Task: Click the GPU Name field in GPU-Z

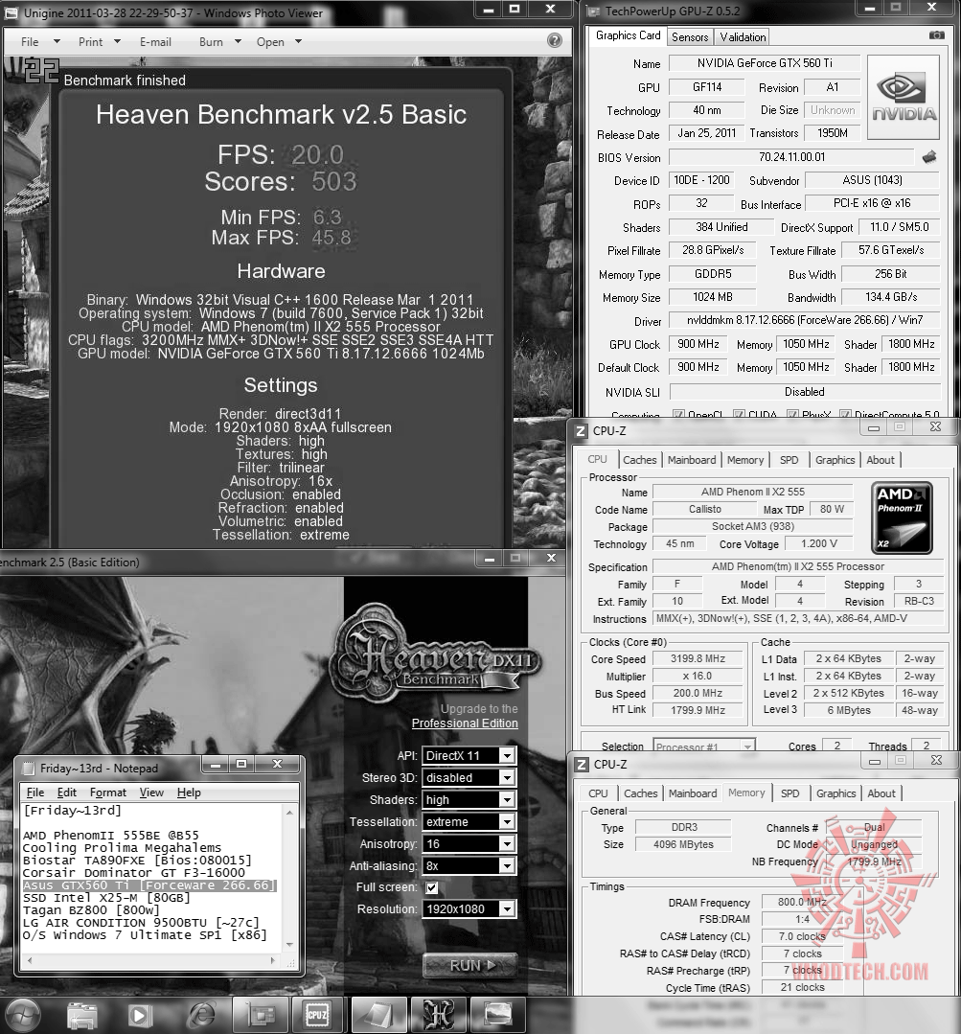Action: 765,63
